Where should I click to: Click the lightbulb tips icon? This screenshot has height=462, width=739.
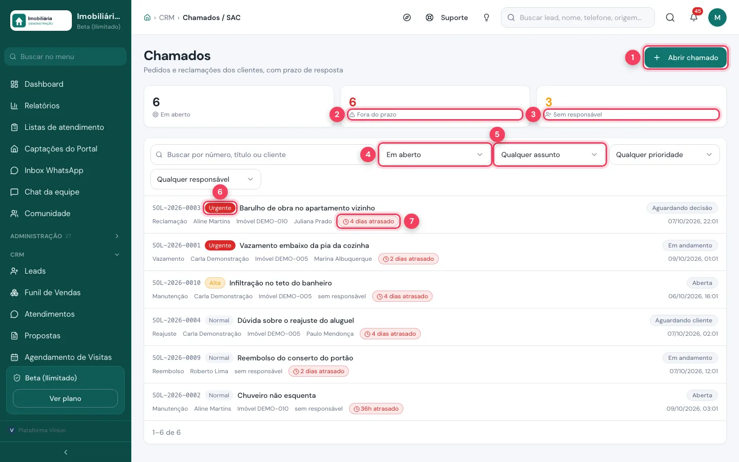coord(487,17)
